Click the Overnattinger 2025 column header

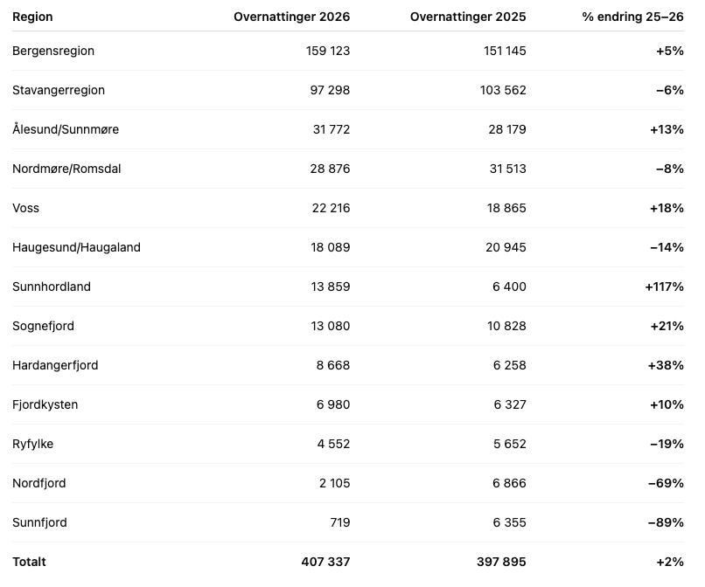[468, 17]
